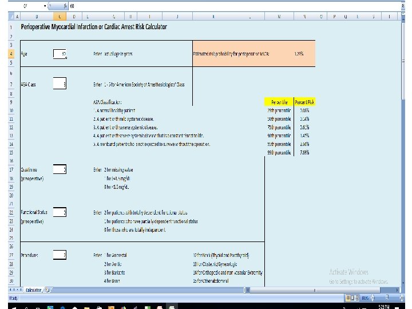Click the Insert Function fx icon

pyautogui.click(x=65, y=6)
